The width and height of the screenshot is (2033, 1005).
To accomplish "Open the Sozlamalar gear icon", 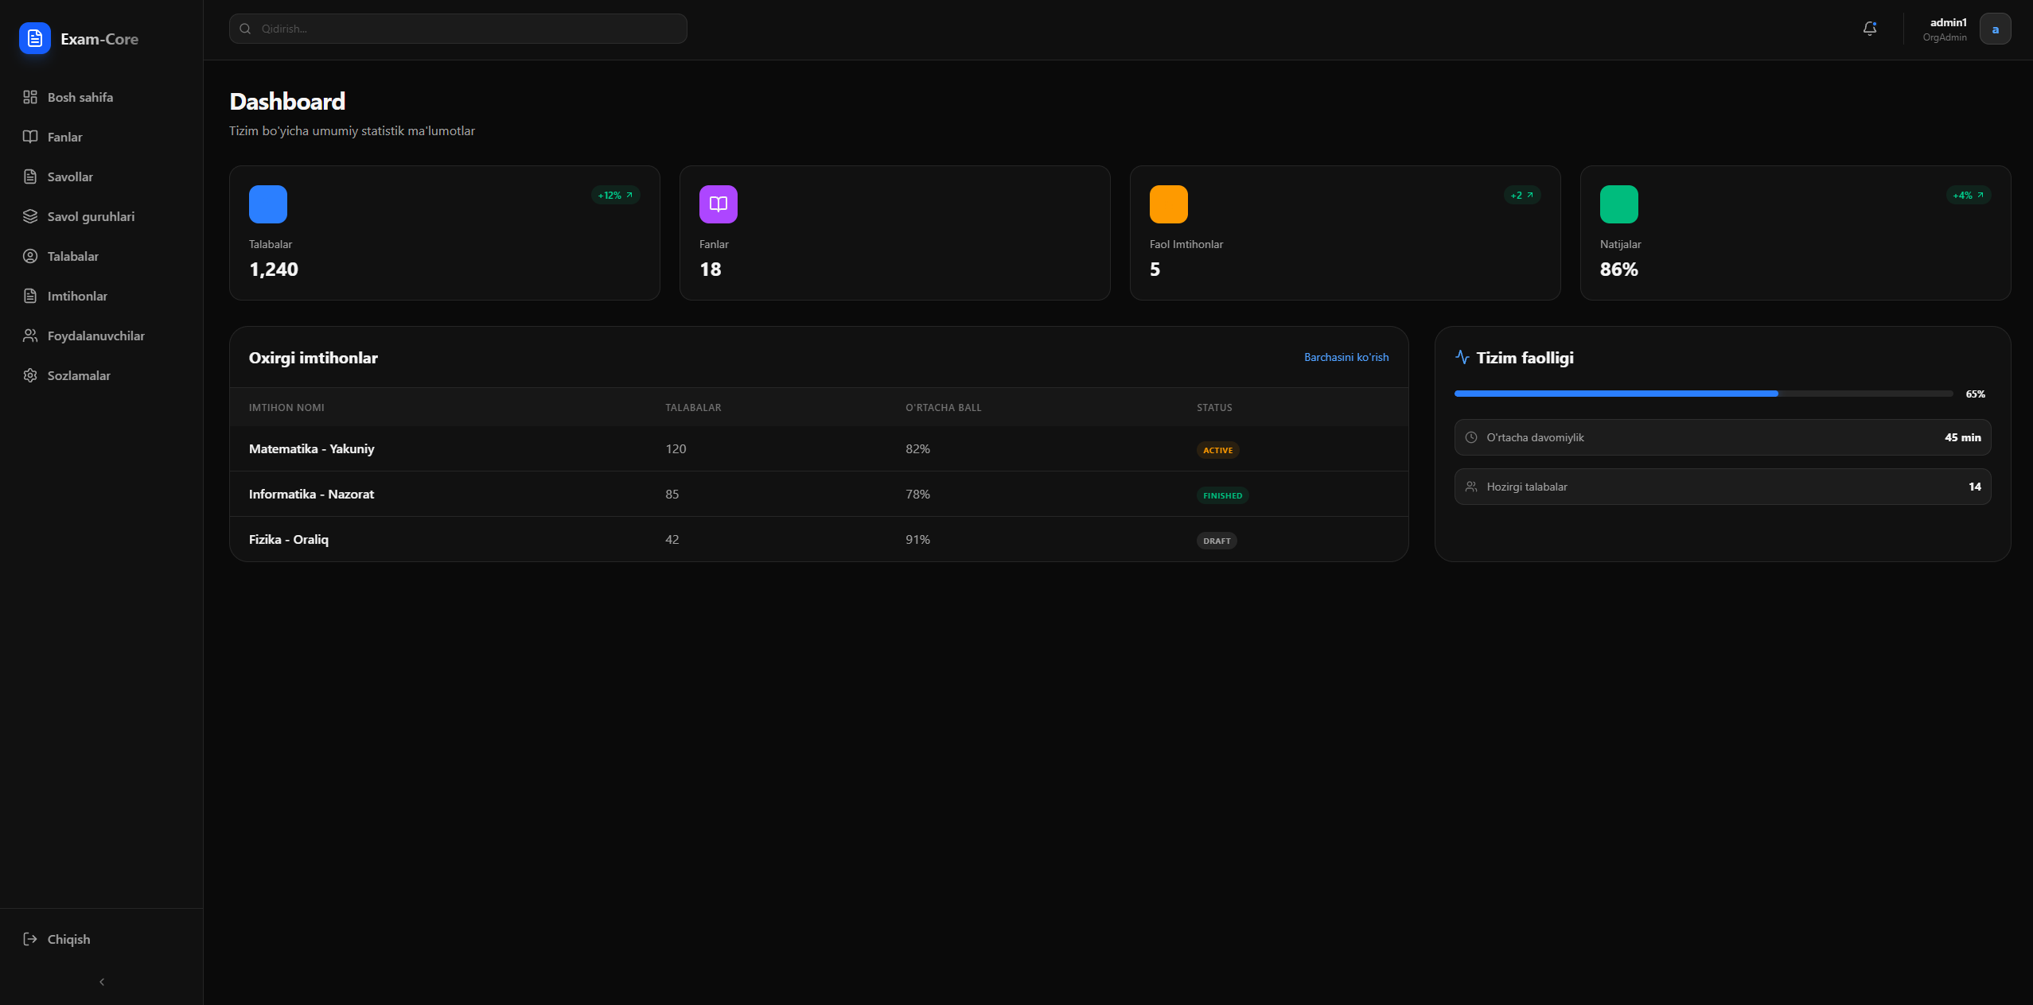I will coord(29,374).
